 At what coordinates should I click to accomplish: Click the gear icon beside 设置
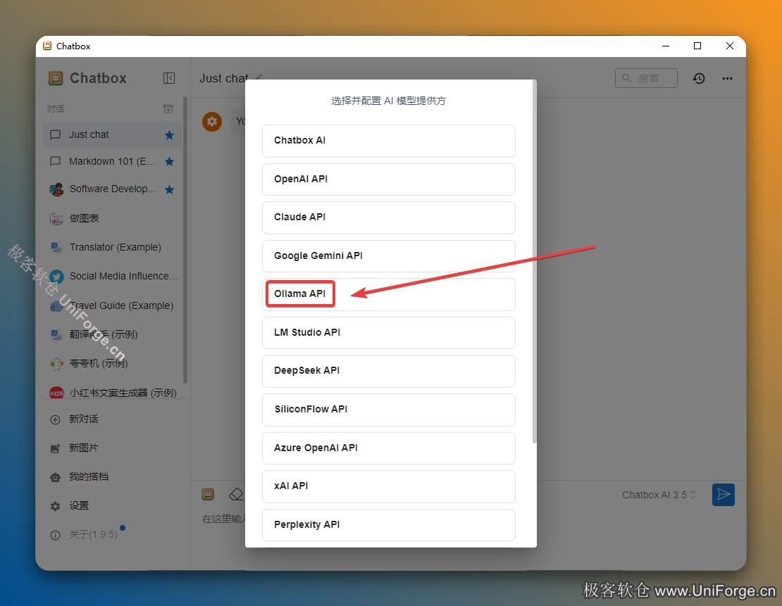tap(56, 506)
